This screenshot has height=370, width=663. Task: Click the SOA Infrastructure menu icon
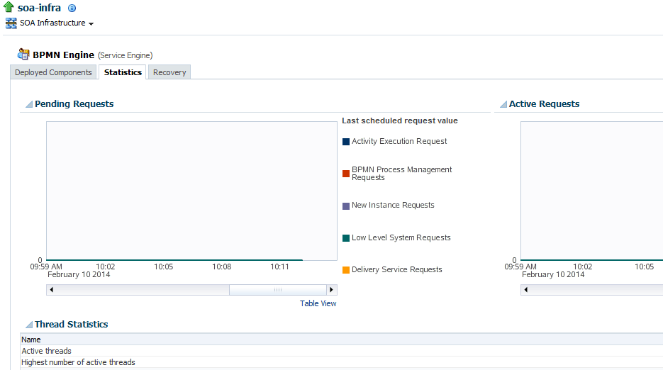11,23
